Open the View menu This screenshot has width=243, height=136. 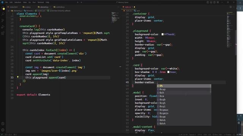pyautogui.click(x=25, y=2)
